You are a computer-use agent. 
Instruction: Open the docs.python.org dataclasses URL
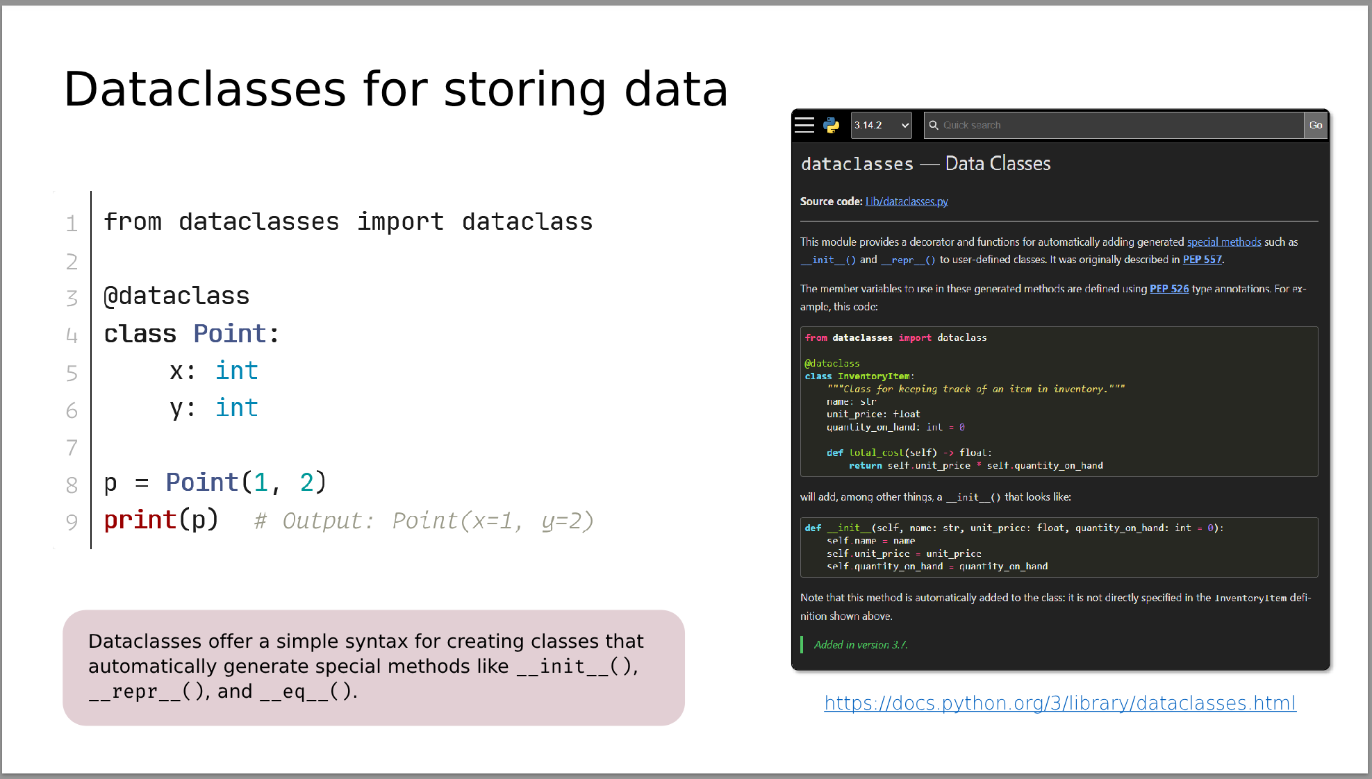1059,703
